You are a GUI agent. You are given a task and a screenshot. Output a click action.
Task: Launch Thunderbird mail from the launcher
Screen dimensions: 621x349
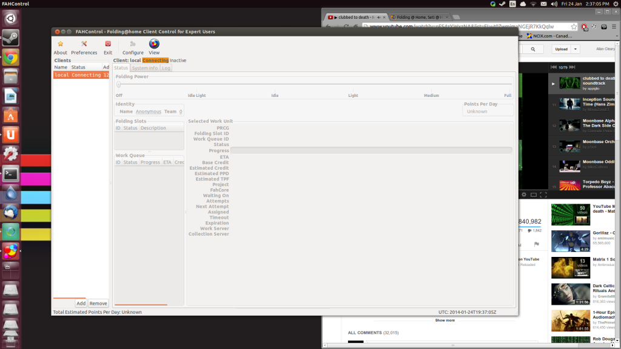11,213
